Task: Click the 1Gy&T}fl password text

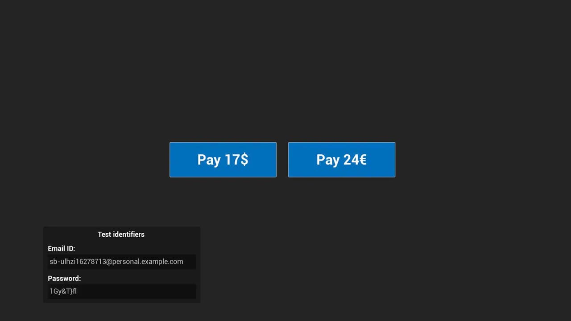Action: coord(63,292)
